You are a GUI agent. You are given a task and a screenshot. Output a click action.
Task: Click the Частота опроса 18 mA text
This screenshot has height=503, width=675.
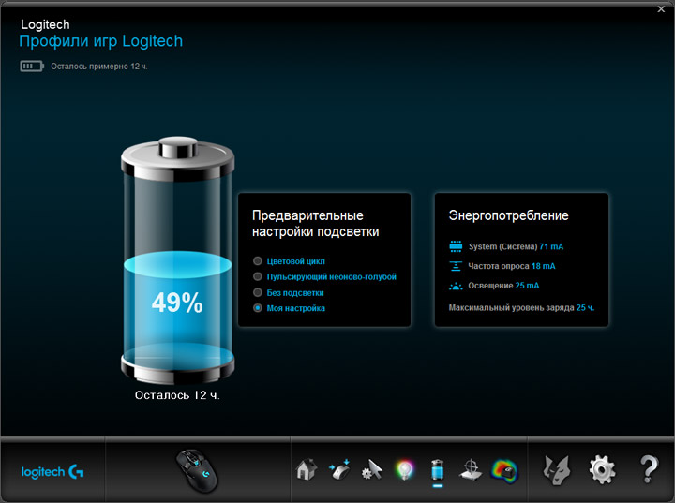512,266
